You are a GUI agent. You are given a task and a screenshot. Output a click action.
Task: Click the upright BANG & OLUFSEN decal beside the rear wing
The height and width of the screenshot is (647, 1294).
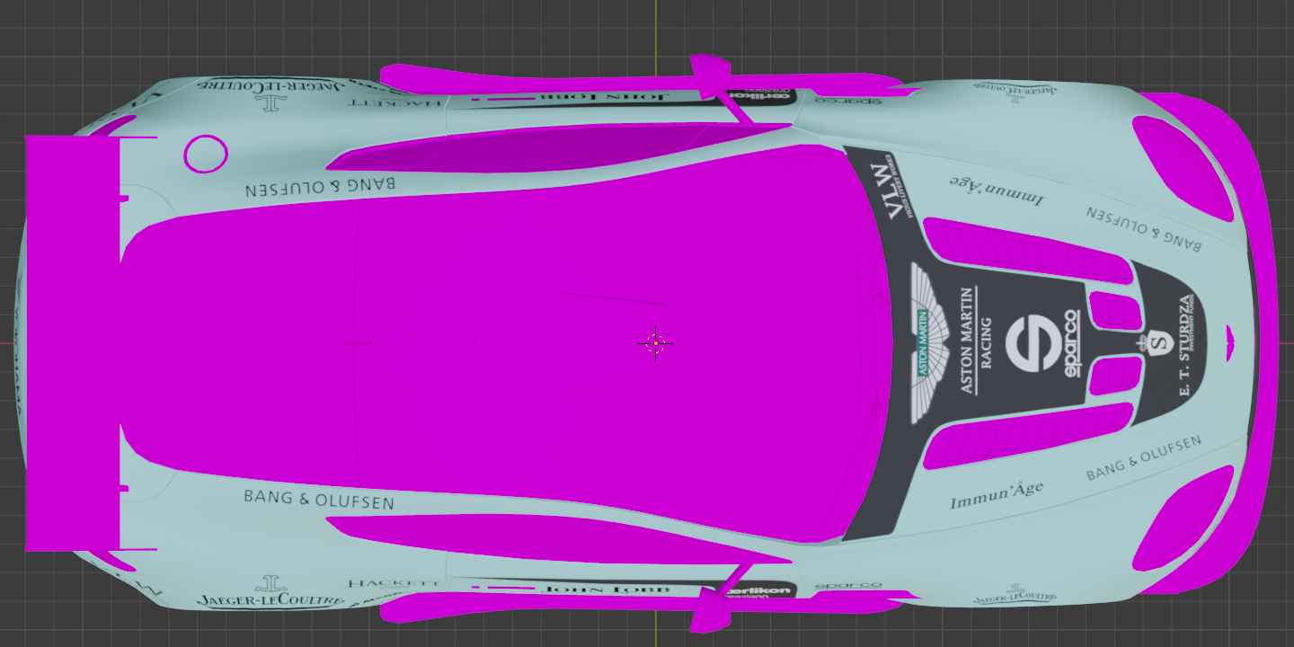tap(318, 499)
